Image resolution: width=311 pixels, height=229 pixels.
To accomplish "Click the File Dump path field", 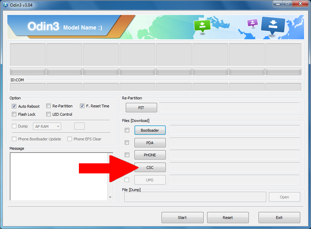I will point(195,197).
